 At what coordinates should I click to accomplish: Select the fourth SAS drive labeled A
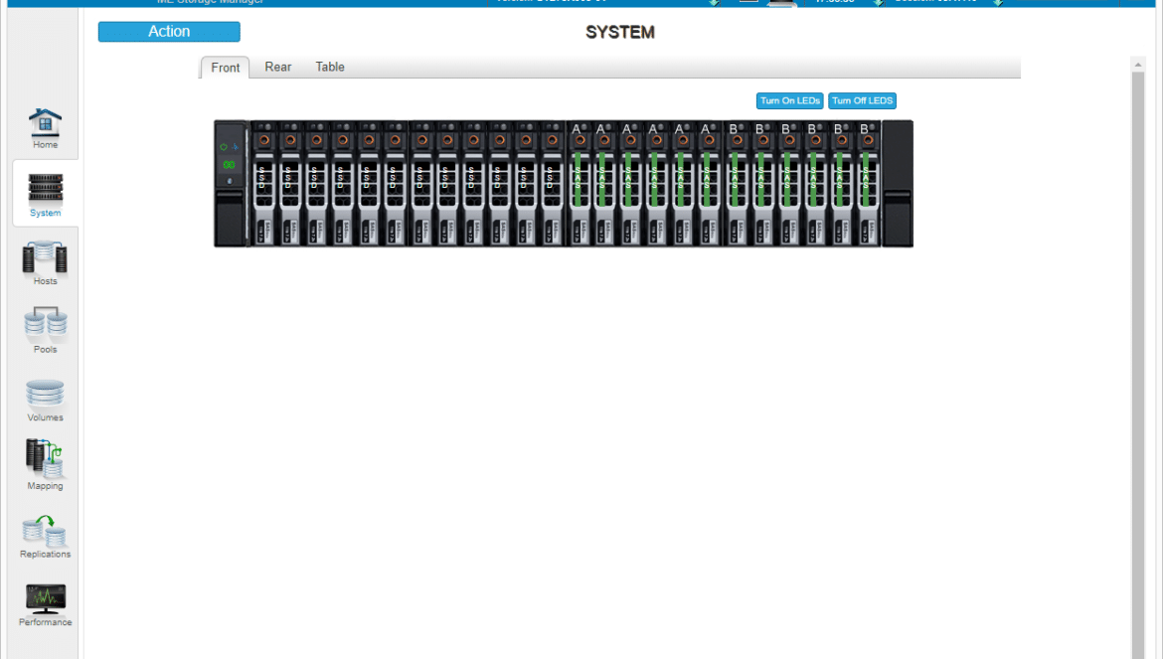(656, 183)
